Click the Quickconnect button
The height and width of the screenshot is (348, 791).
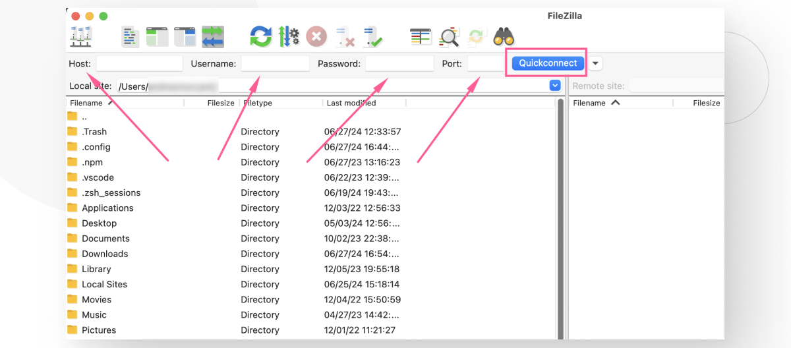point(548,63)
